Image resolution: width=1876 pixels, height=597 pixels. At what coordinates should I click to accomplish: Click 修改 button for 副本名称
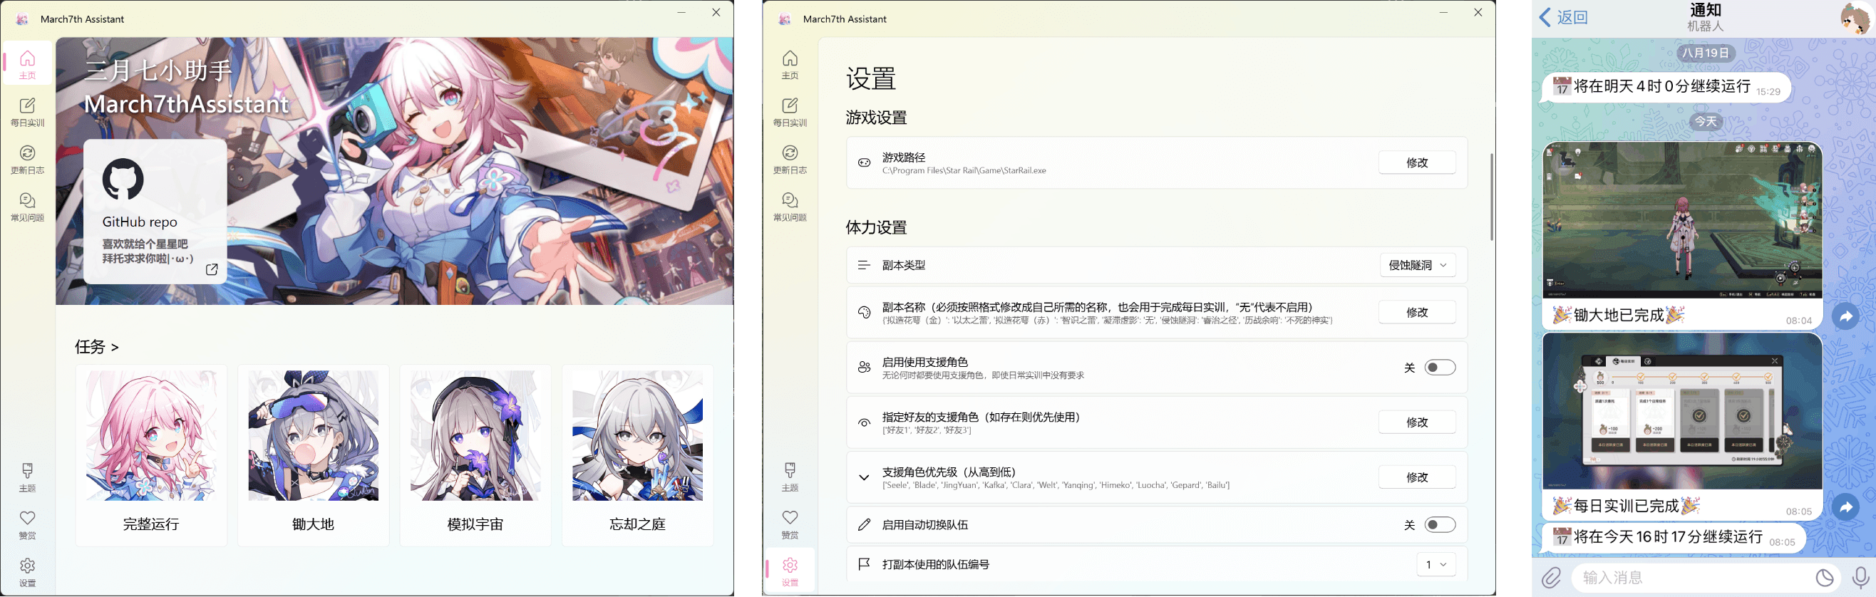pyautogui.click(x=1416, y=312)
